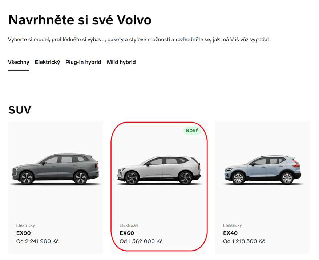
Task: Click the EX90 price Od 2 241 900 Kč
Action: [37, 241]
